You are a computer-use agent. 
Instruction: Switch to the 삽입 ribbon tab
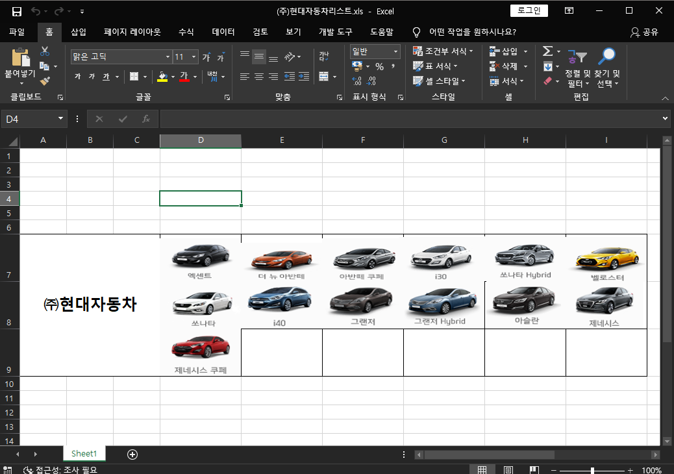point(78,32)
